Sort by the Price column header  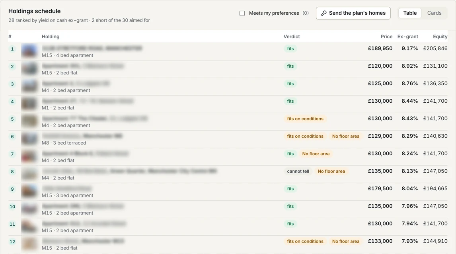click(386, 37)
